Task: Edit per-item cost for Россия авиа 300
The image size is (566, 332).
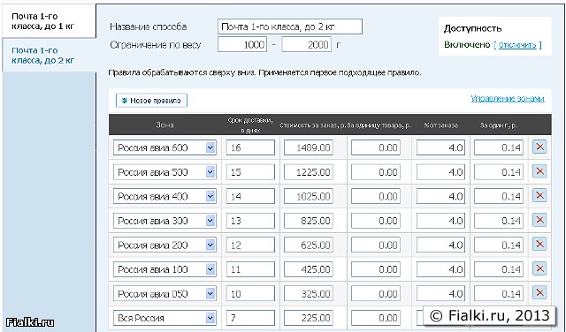Action: 376,221
